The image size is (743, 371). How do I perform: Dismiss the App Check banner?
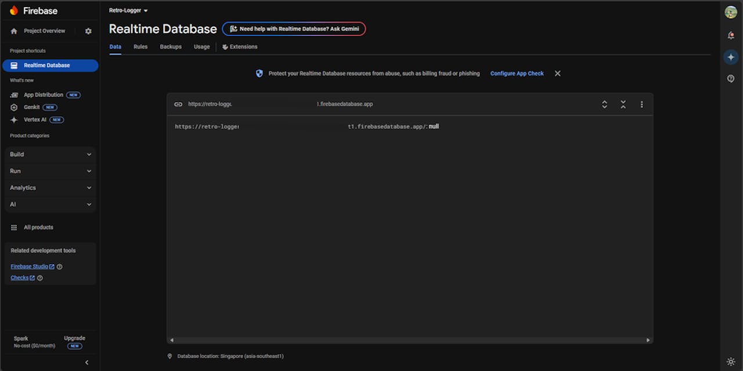pyautogui.click(x=557, y=74)
